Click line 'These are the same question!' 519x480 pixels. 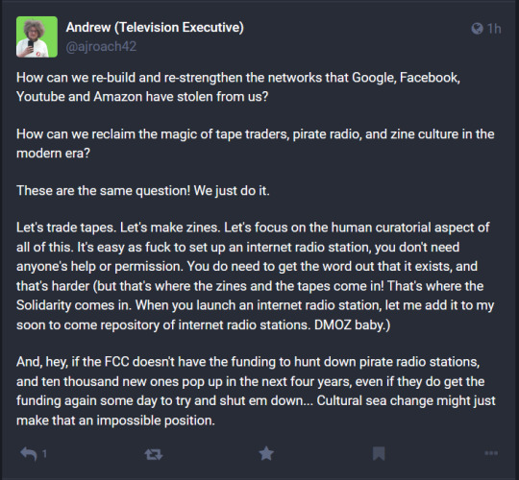click(x=143, y=191)
